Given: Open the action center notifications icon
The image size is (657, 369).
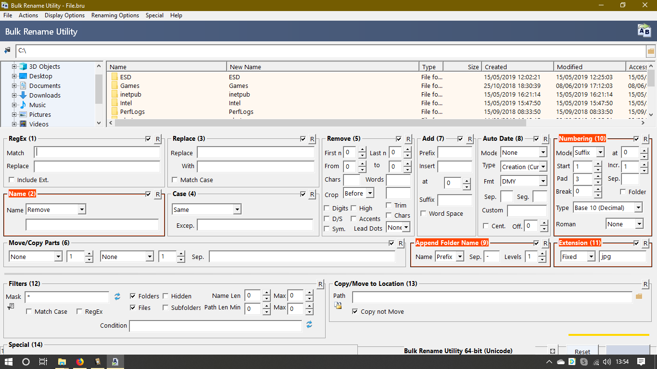Looking at the screenshot, I should pos(641,362).
